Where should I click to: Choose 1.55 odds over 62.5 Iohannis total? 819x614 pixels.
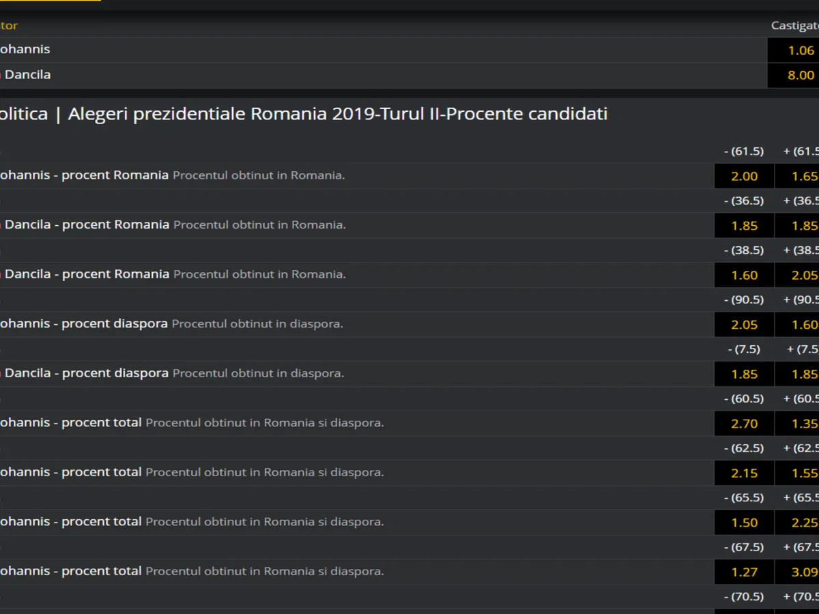pos(799,473)
